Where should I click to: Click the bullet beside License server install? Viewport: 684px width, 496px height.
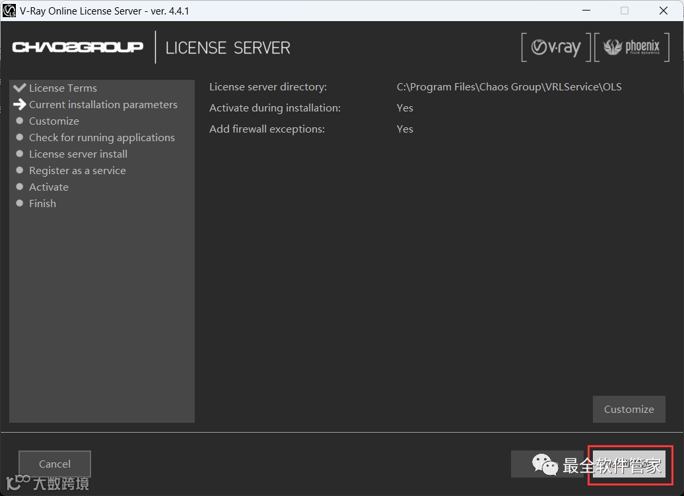point(20,154)
